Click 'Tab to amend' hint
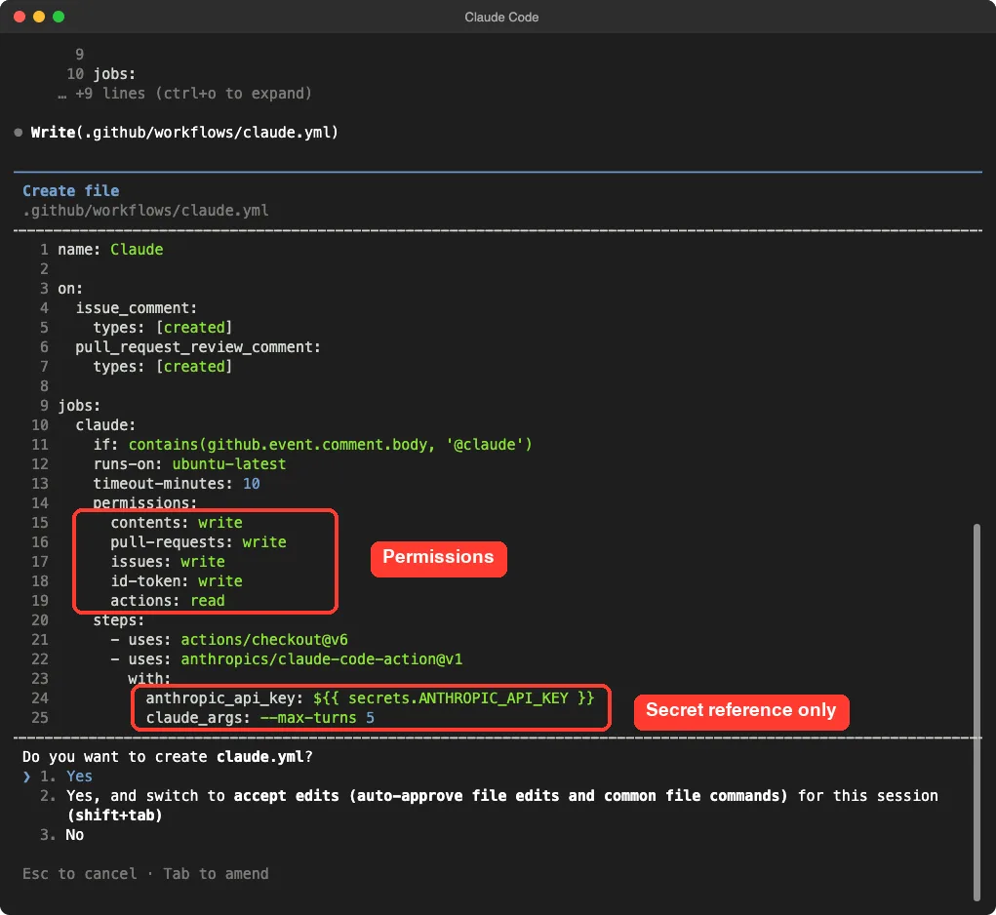 (x=216, y=874)
